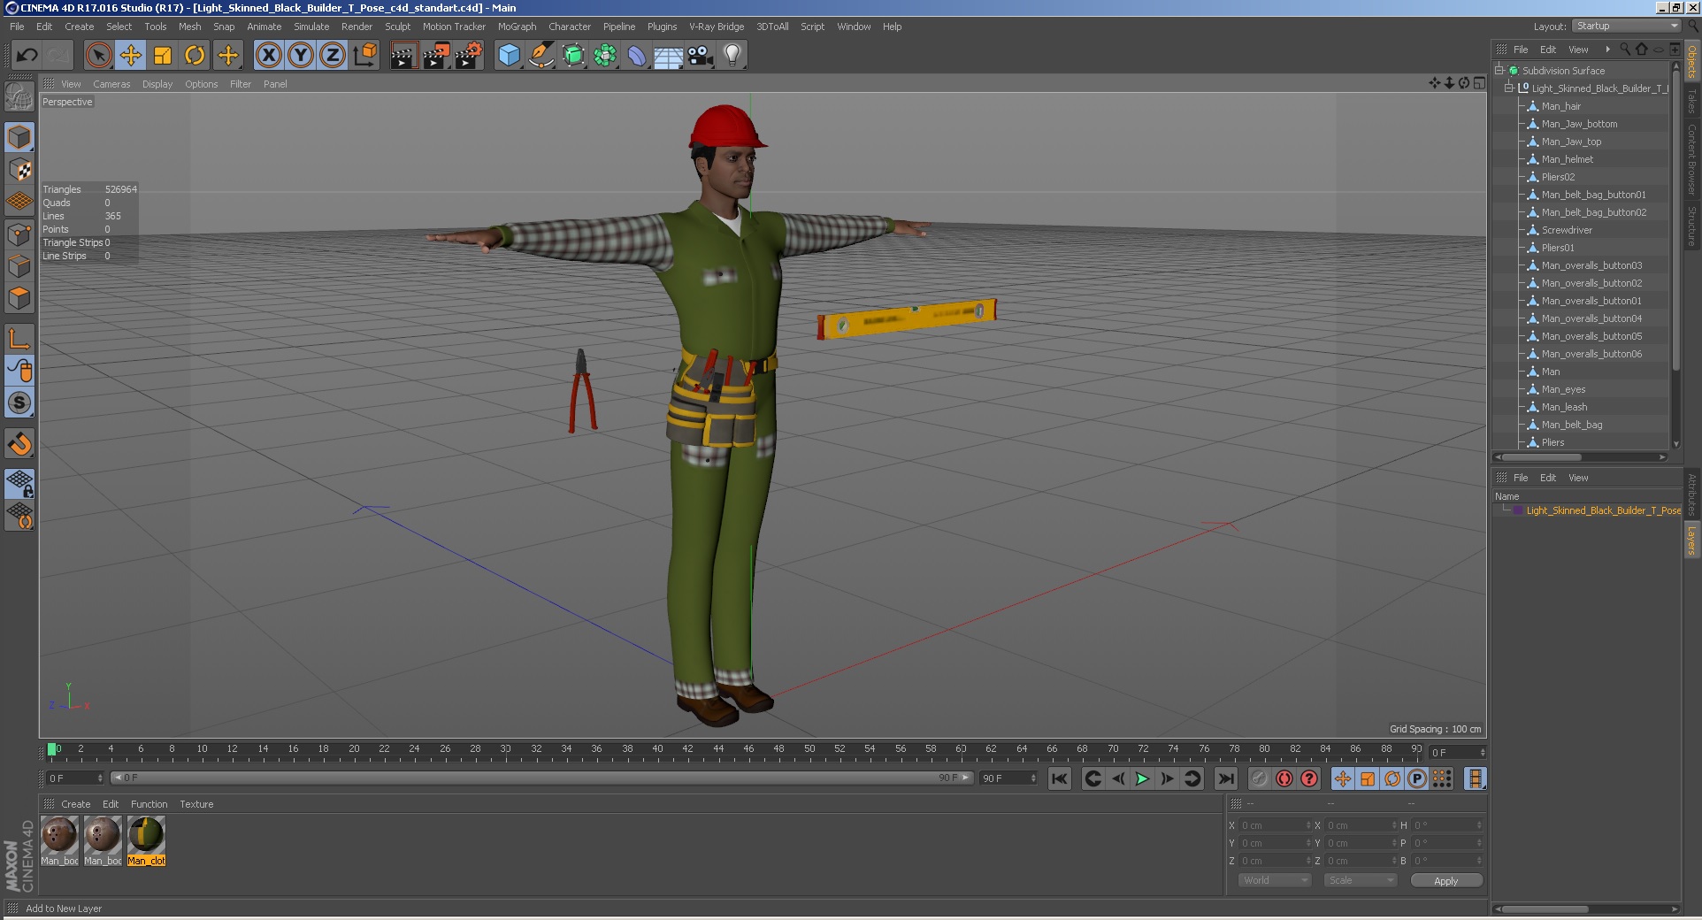This screenshot has width=1702, height=920.
Task: Switch to Model mode cube icon
Action: tap(19, 137)
